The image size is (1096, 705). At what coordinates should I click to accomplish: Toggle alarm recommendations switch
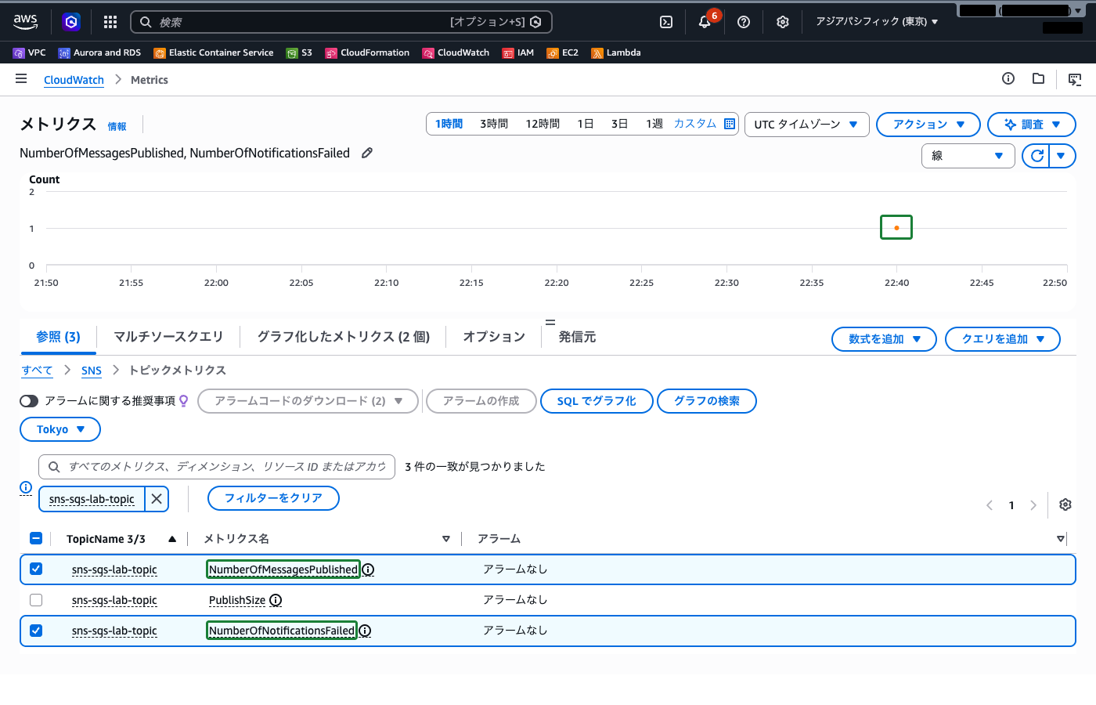[x=29, y=401]
